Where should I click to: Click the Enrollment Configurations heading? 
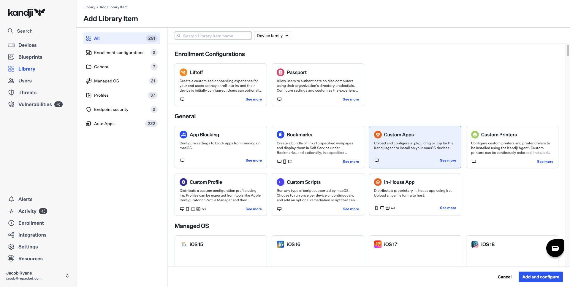click(210, 54)
